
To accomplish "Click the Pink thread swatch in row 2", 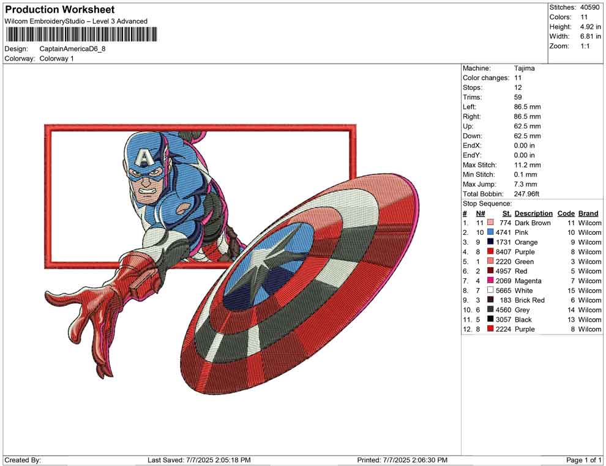I will tap(490, 232).
